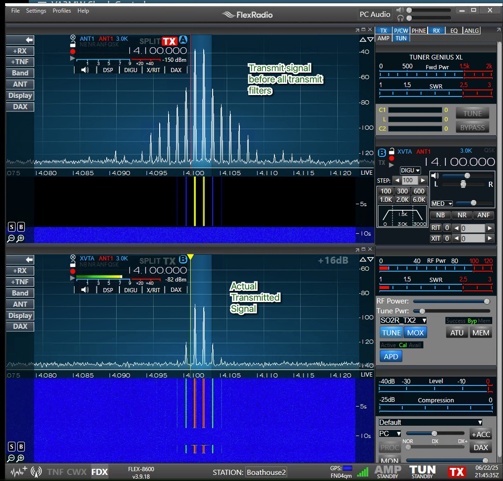Zoom in bottom panadapter with plus magnifier
Image resolution: width=503 pixels, height=481 pixels.
21,458
